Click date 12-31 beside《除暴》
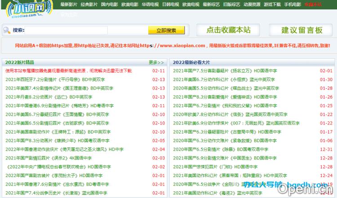 [x=326, y=149]
